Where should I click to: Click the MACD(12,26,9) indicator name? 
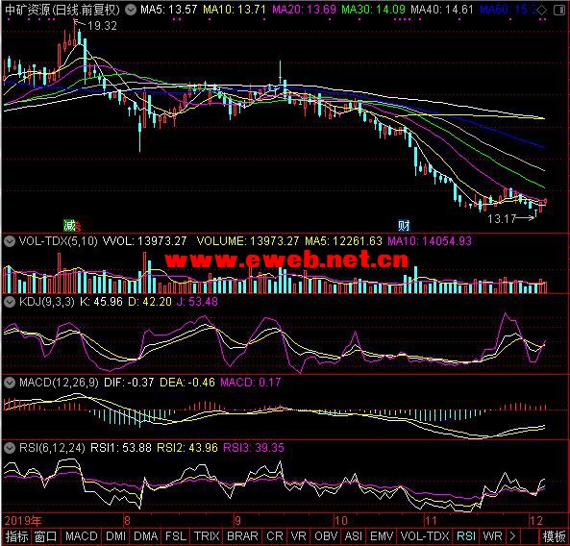[x=59, y=382]
